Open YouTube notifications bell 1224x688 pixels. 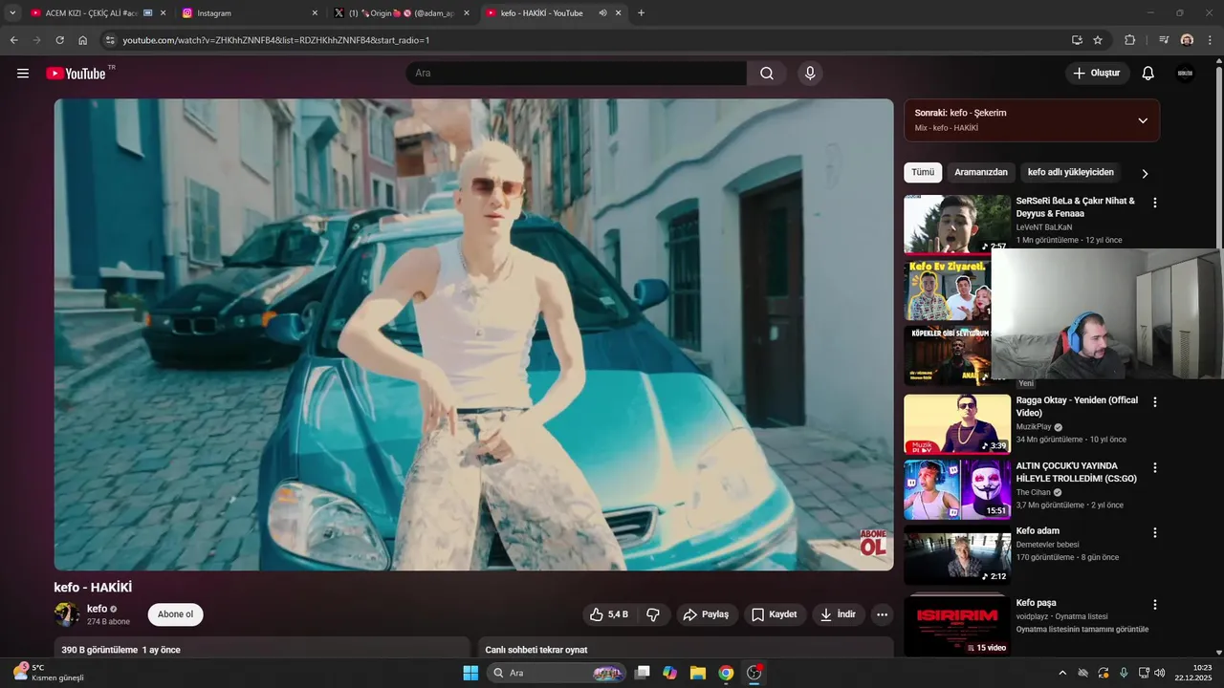(1148, 74)
